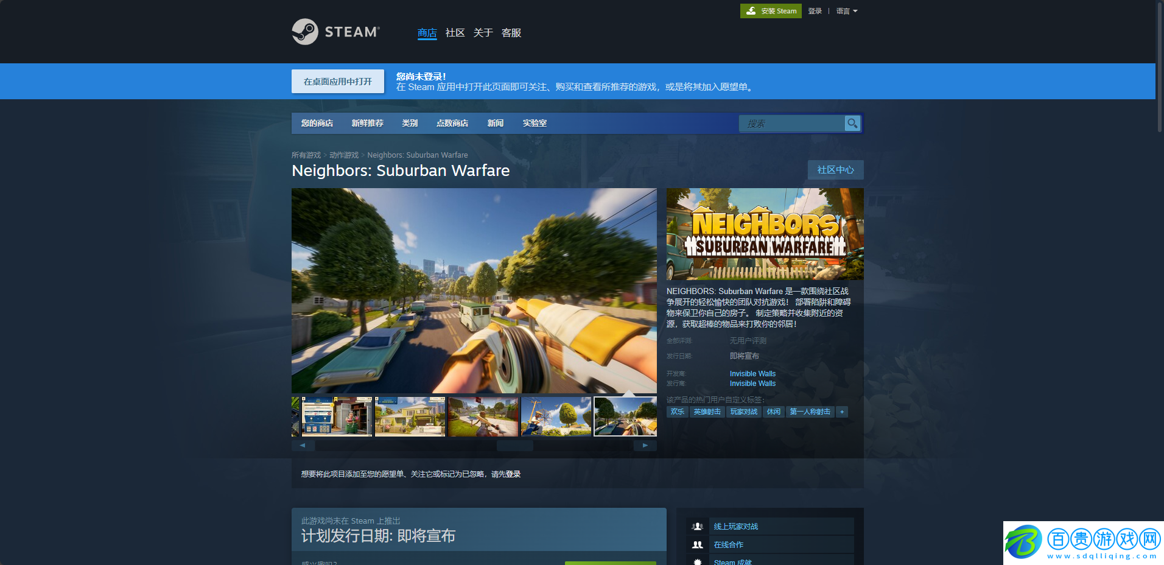Select the 第一人称射击 tag
This screenshot has height=565, width=1164.
810,412
